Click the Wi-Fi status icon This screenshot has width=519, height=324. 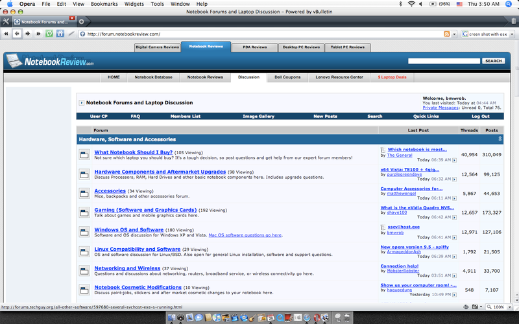coord(411,4)
